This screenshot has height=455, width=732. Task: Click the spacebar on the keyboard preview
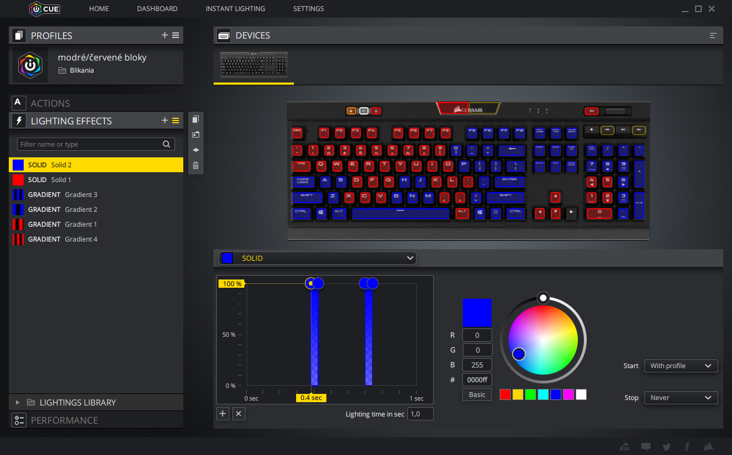point(400,212)
